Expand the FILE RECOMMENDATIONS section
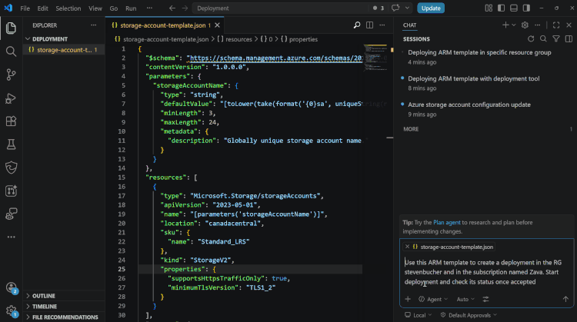577x322 pixels. [x=64, y=317]
